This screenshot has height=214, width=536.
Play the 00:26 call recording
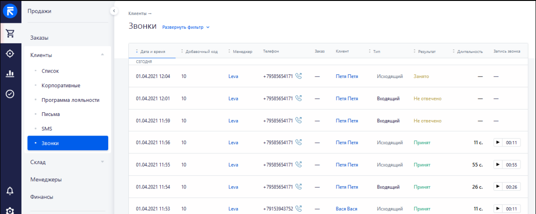(498, 187)
